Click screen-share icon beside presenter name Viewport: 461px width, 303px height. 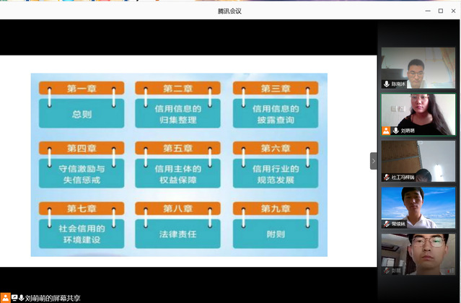point(13,297)
